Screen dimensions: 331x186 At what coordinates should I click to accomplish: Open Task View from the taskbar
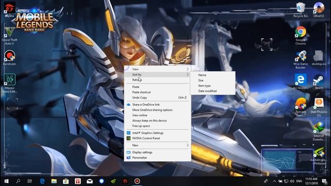click(x=30, y=181)
